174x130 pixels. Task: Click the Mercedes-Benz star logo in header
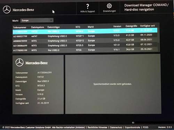[7, 10]
